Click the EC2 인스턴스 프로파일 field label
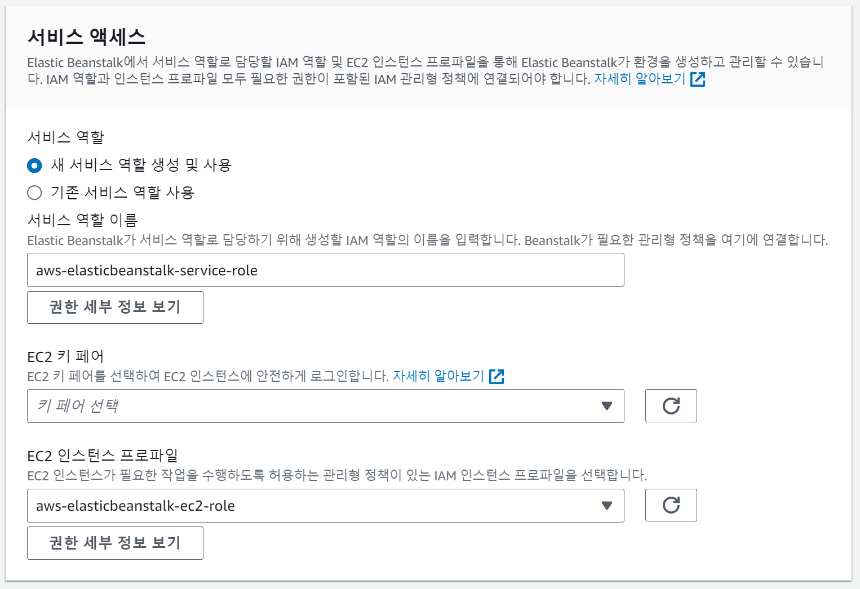The image size is (860, 589). click(103, 455)
